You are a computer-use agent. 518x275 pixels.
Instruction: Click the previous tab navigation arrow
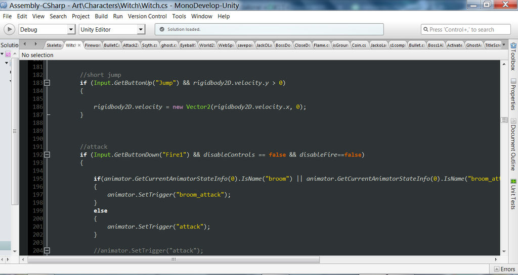[x=25, y=44]
